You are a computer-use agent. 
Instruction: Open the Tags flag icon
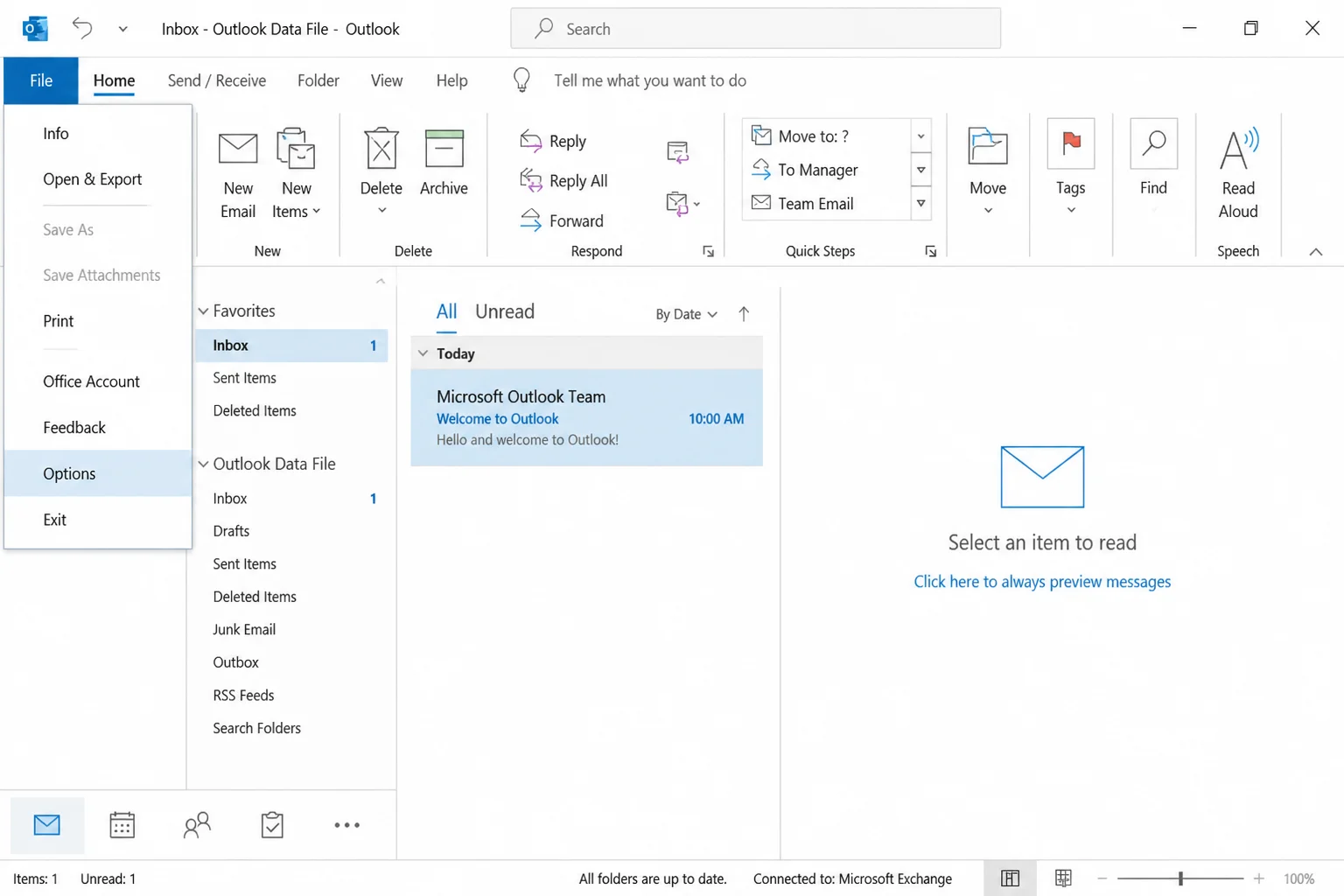click(1071, 143)
